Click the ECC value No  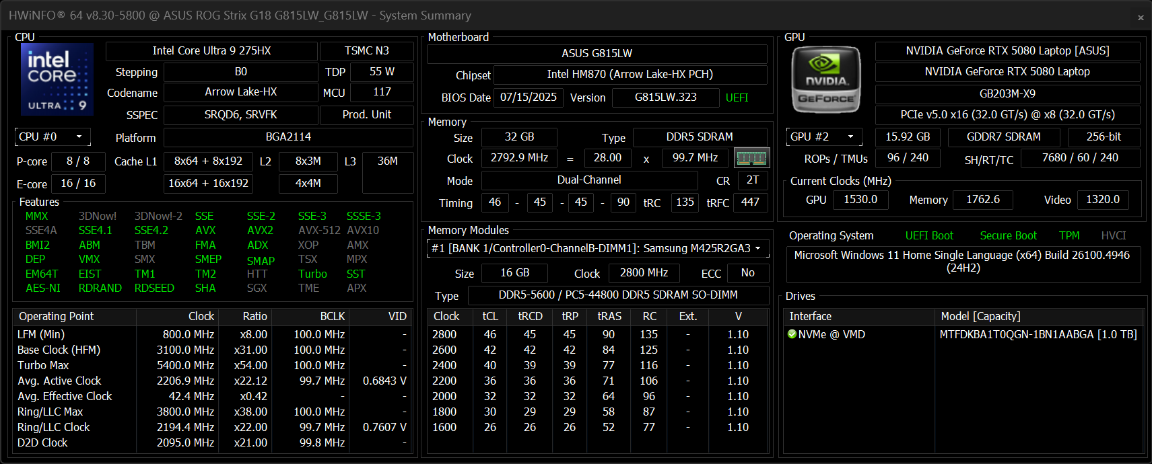[x=747, y=273]
